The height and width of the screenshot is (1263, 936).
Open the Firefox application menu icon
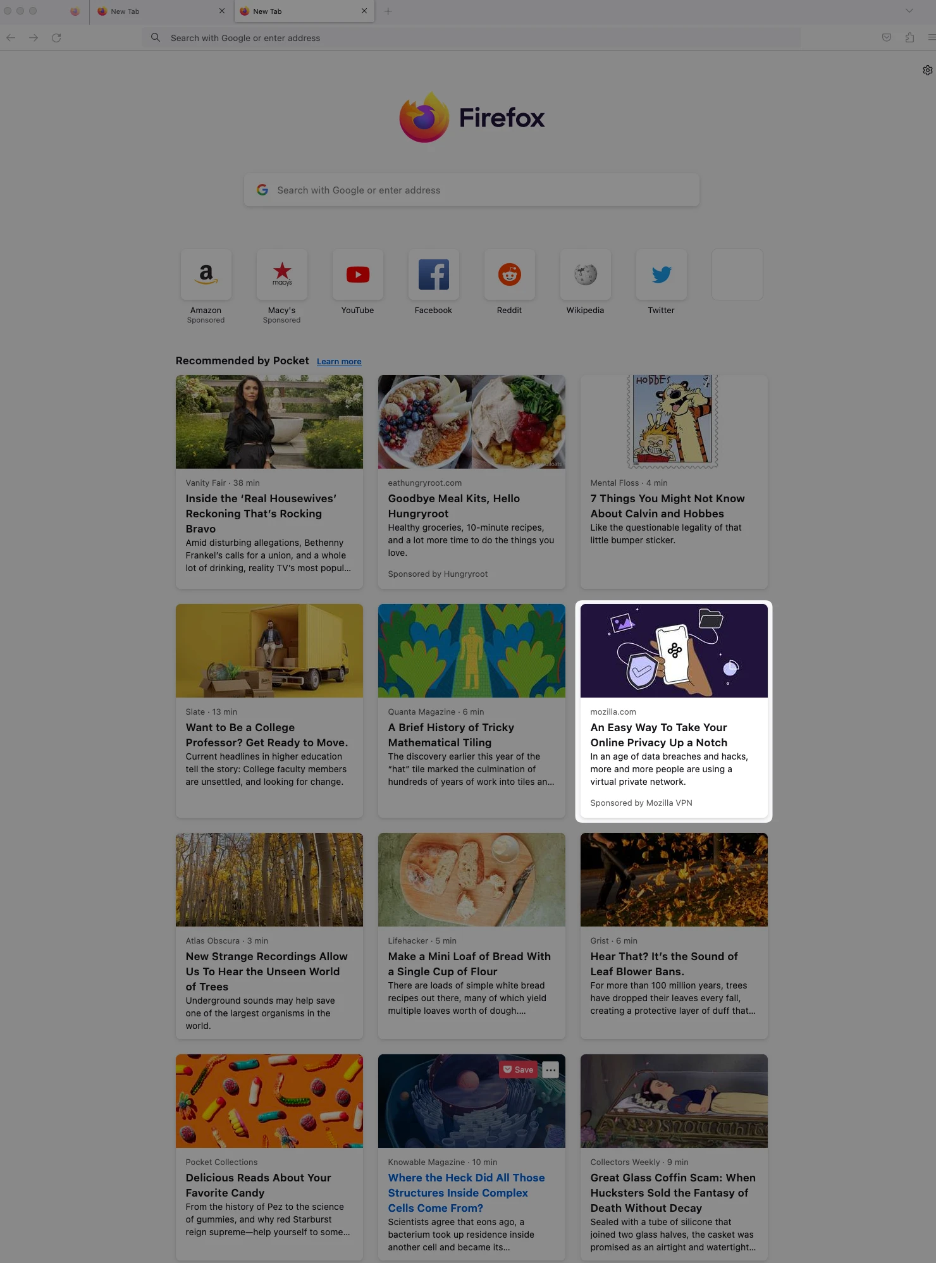(932, 38)
